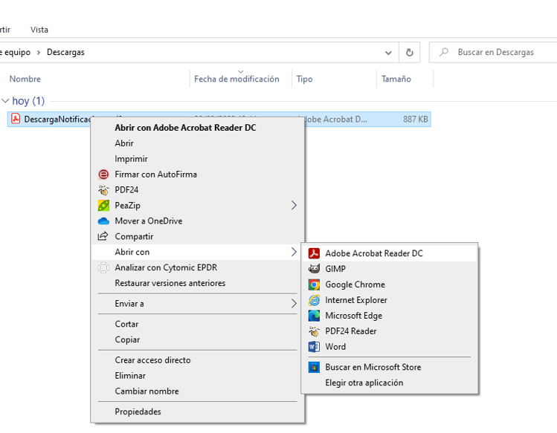Open the Vista ribbon tab
Viewport: 557px width, 433px height.
point(39,30)
